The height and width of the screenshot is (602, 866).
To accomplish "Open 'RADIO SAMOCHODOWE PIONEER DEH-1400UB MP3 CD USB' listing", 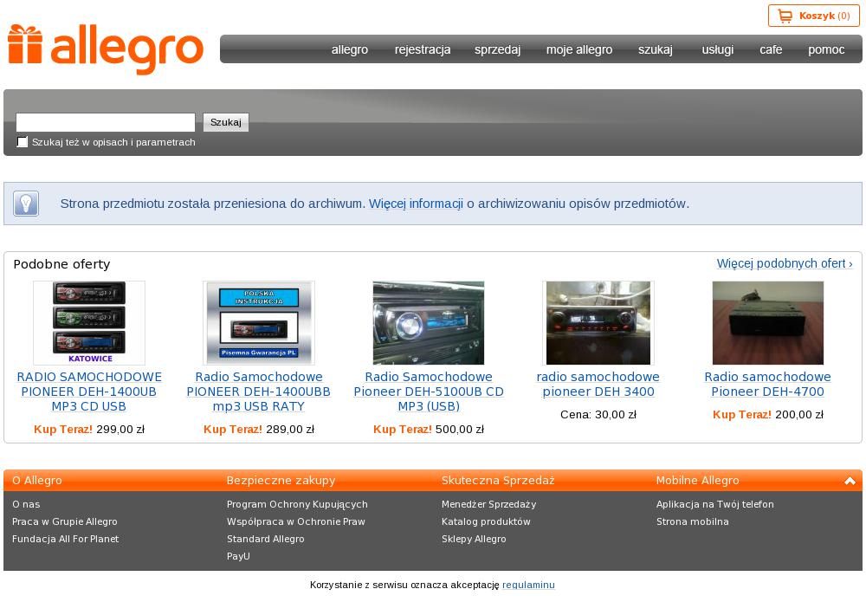I will (x=89, y=392).
